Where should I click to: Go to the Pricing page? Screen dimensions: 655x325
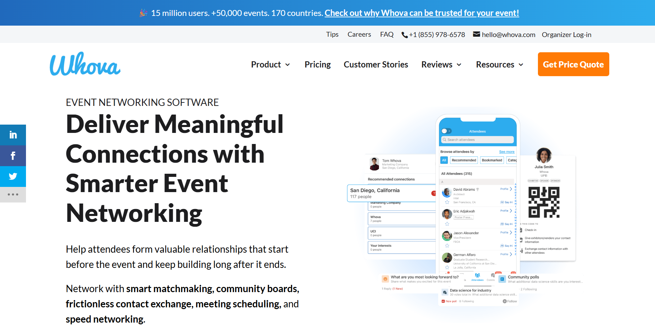point(318,65)
